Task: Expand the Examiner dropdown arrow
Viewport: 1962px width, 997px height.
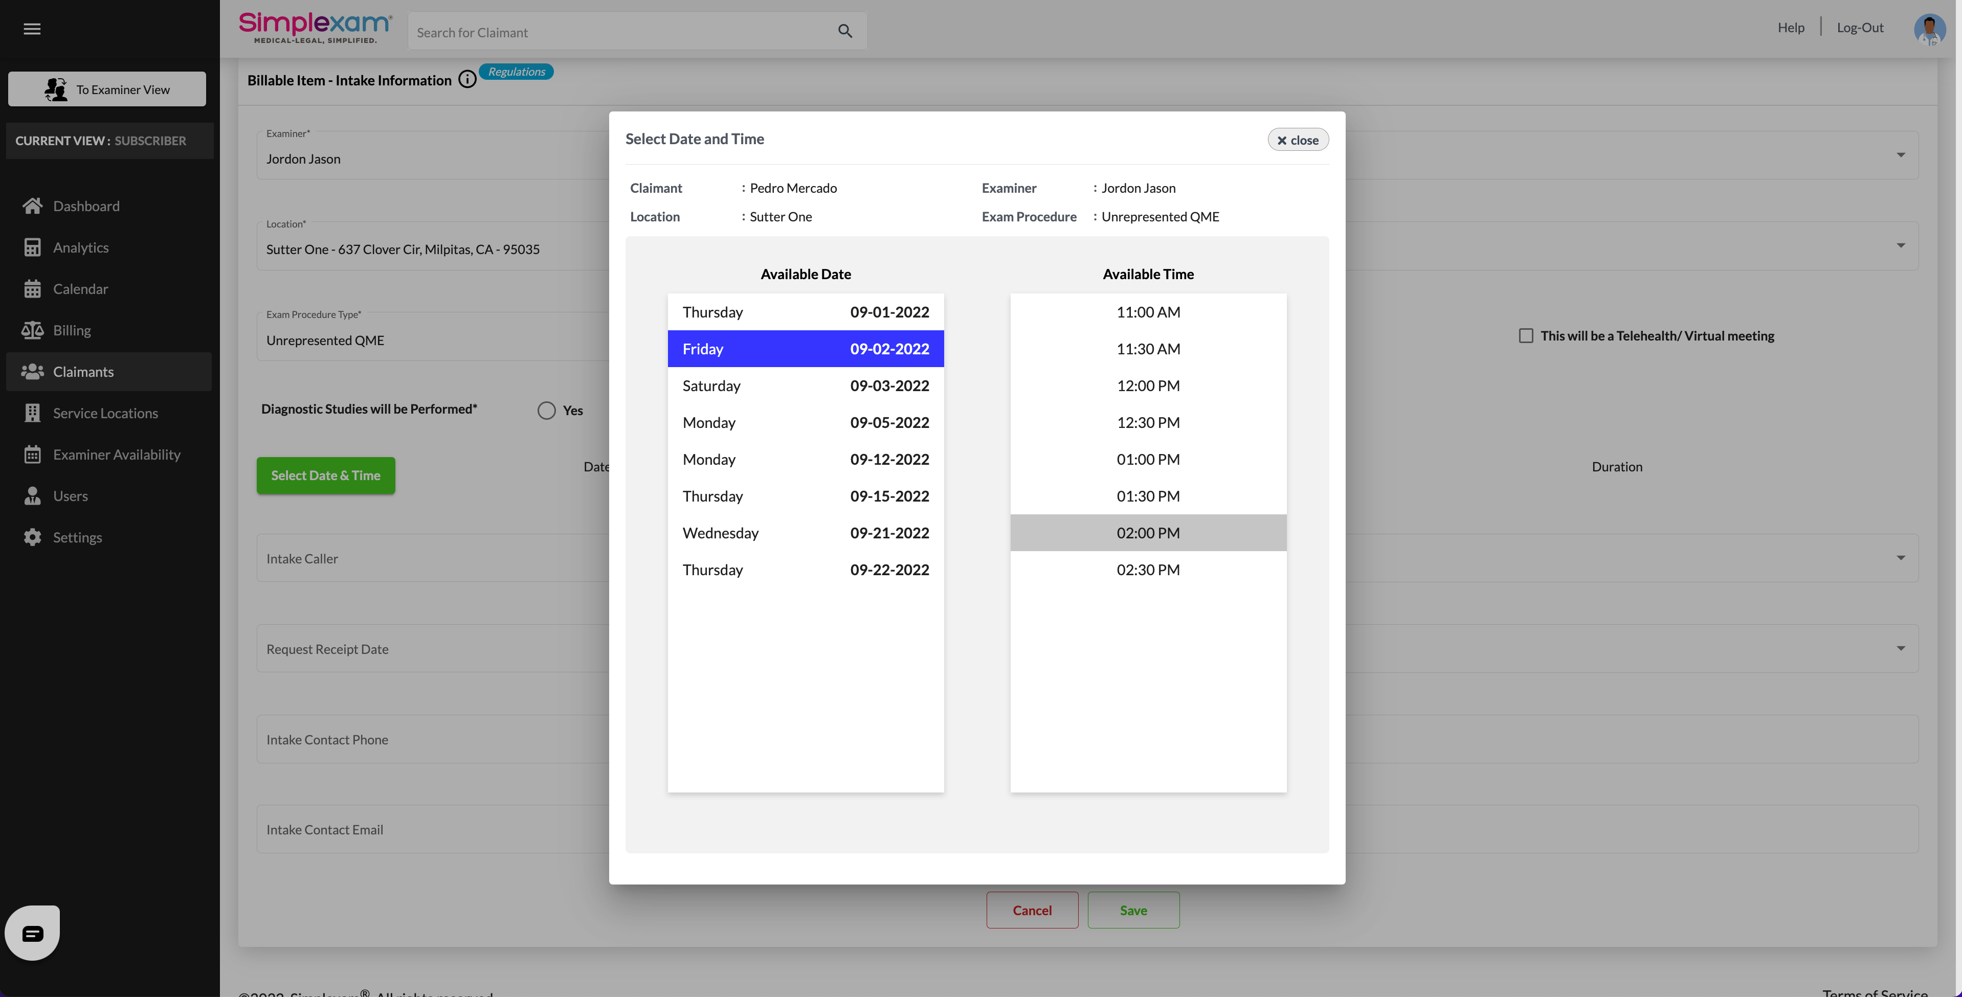Action: tap(1900, 155)
